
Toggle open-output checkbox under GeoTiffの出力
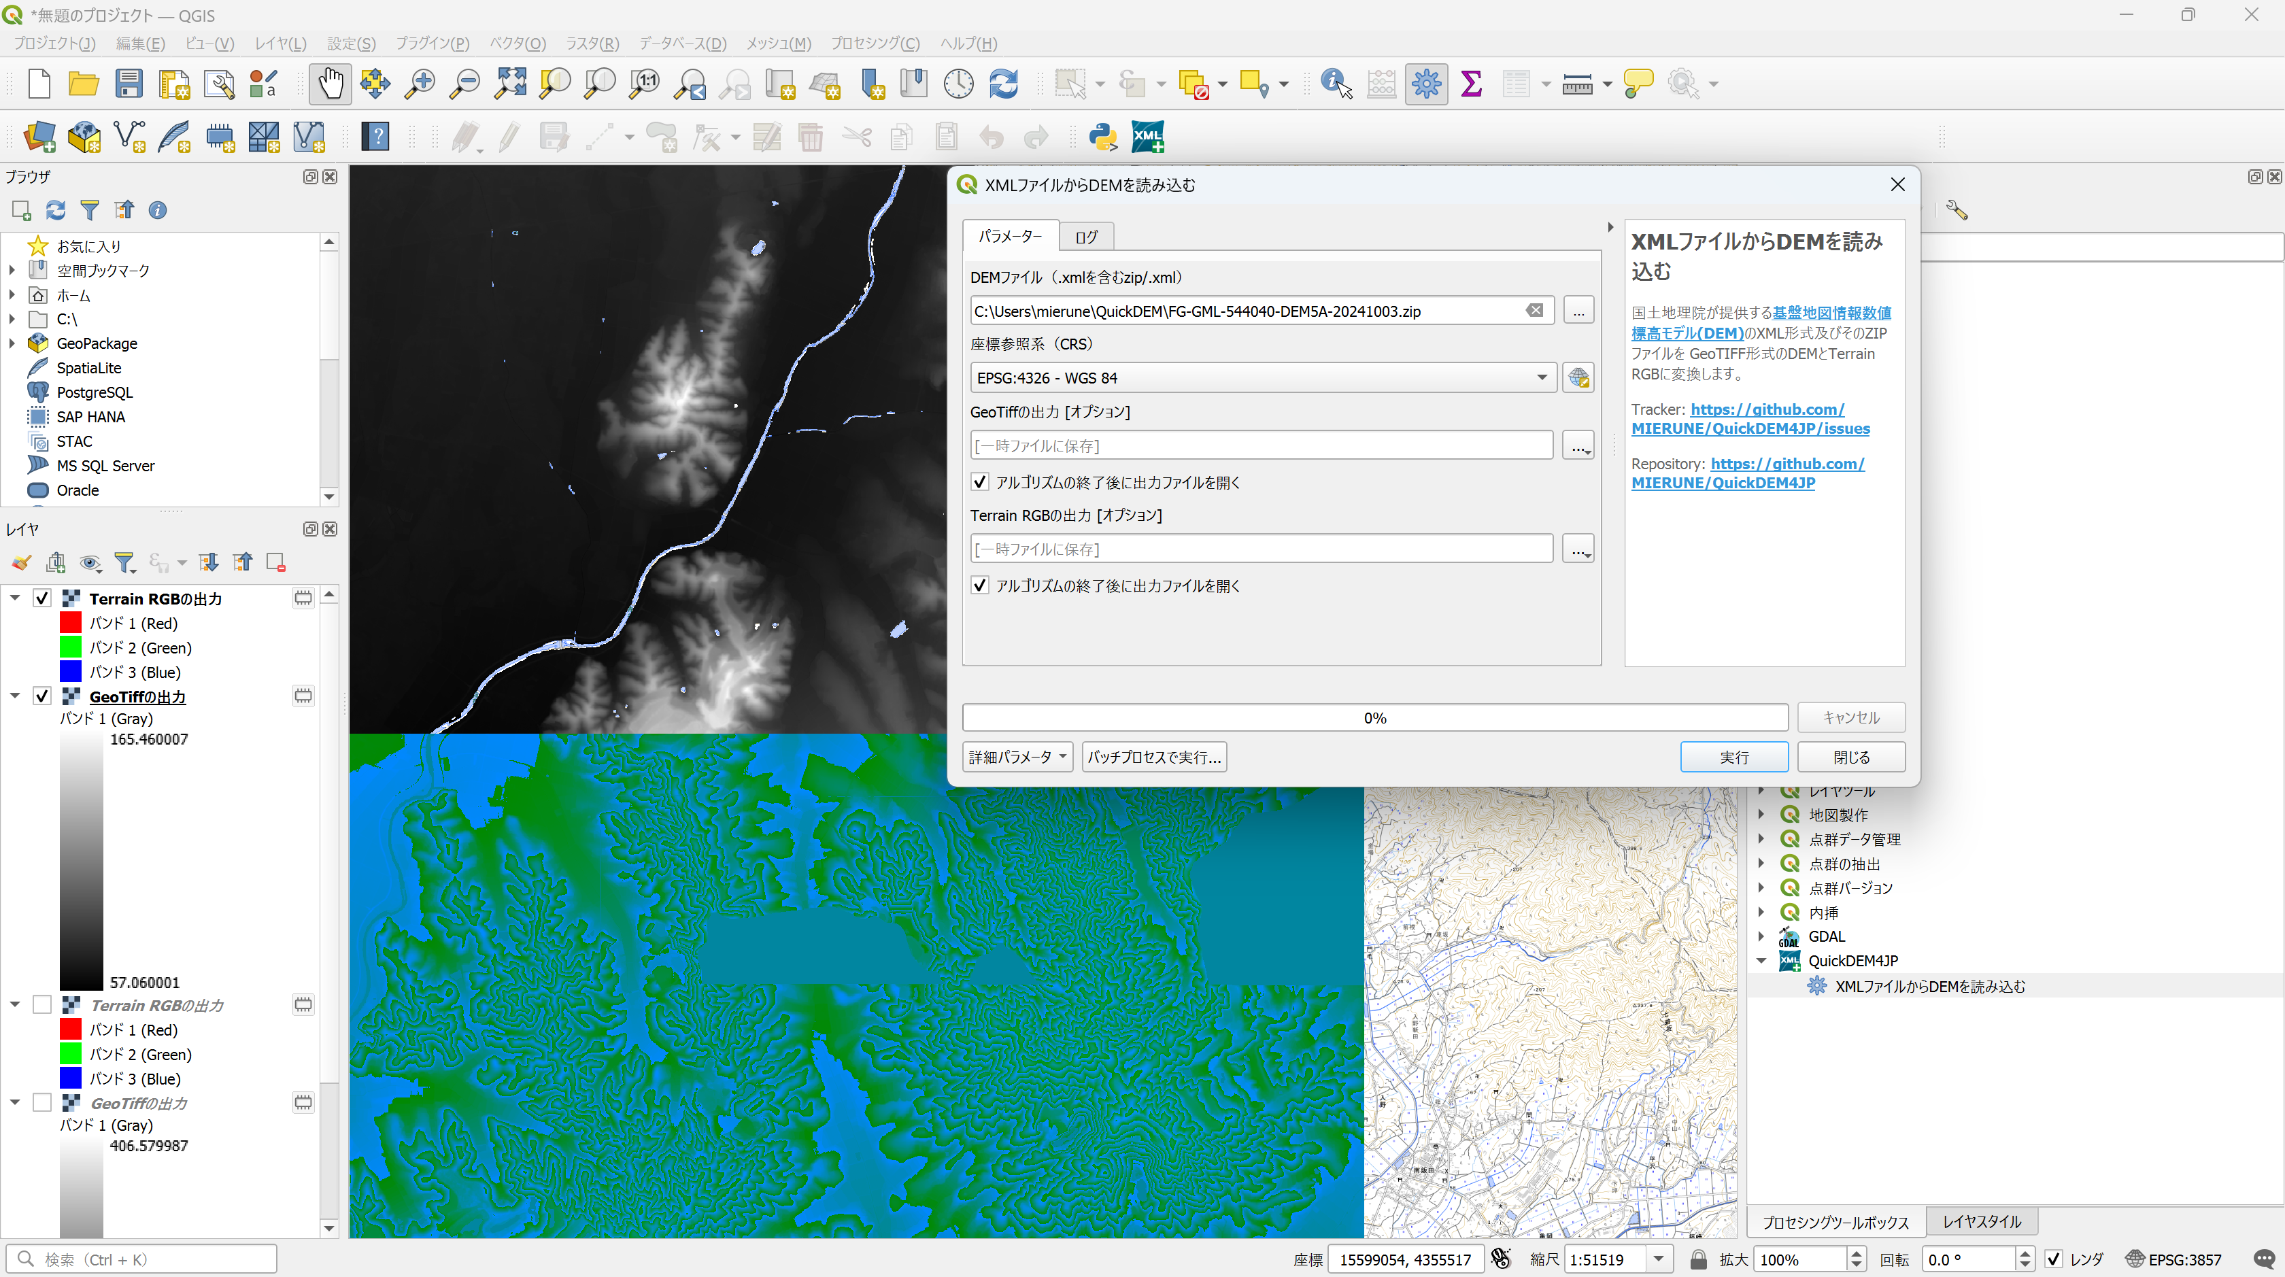[x=980, y=482]
